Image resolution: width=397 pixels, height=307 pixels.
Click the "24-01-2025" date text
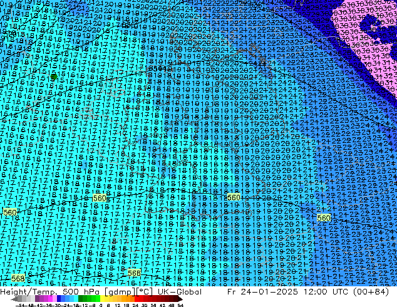click(x=269, y=292)
